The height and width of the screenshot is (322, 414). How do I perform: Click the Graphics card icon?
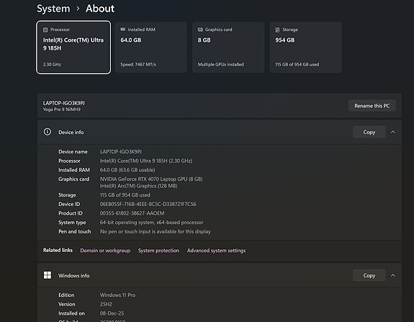(200, 30)
